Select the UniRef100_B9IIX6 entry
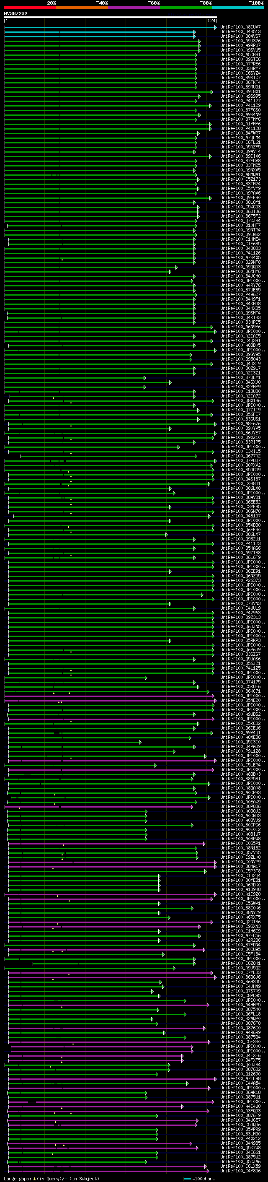 (x=240, y=156)
